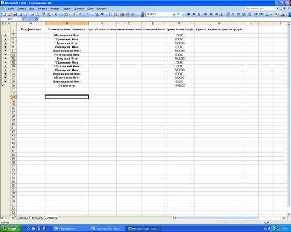The image size is (291, 232).
Task: Click the Center alignment icon
Action: pos(211,14)
